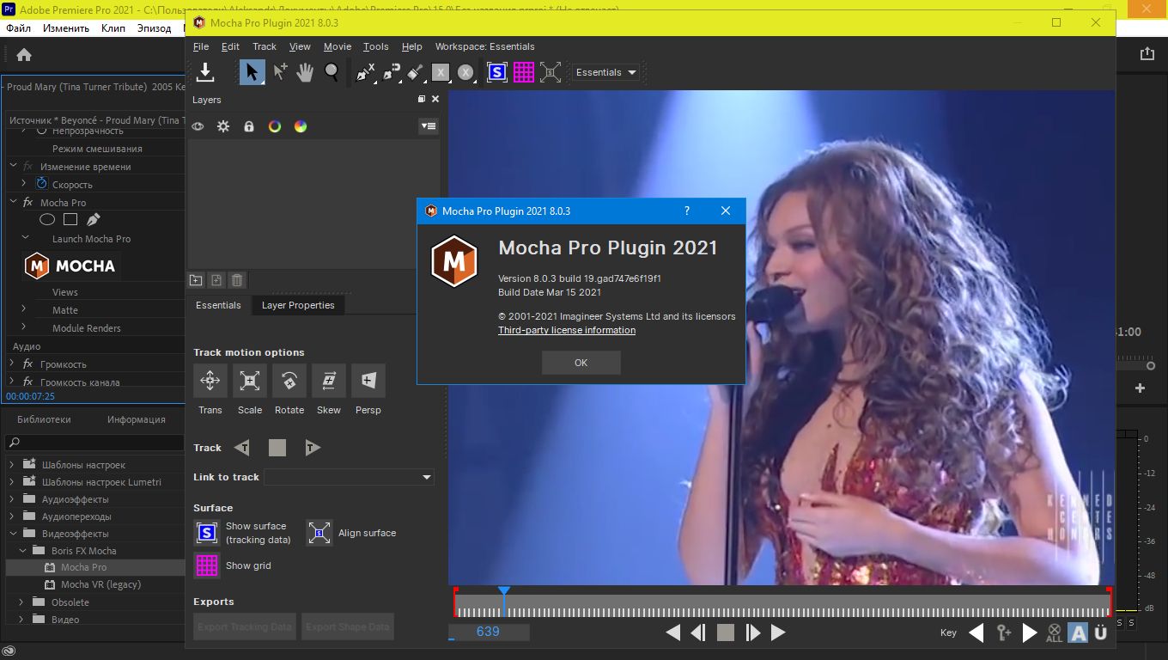Toggle the Autokey A button
The width and height of the screenshot is (1168, 660).
tap(1078, 633)
